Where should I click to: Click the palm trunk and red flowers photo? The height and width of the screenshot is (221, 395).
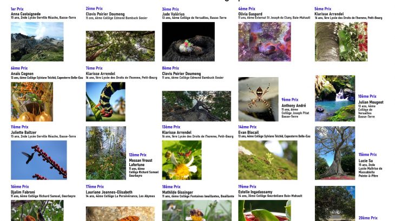point(341,42)
